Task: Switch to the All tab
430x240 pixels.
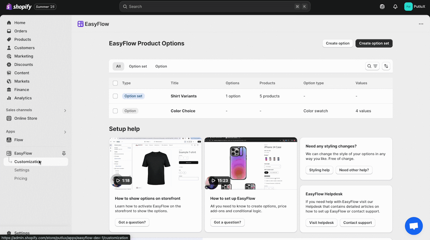Action: 118,66
